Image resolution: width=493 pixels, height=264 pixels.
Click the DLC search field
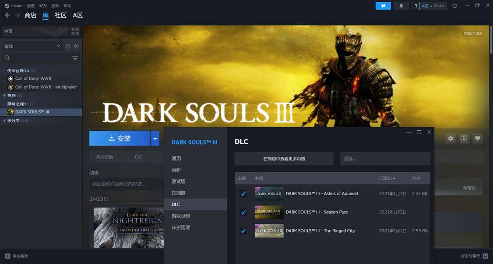click(385, 159)
